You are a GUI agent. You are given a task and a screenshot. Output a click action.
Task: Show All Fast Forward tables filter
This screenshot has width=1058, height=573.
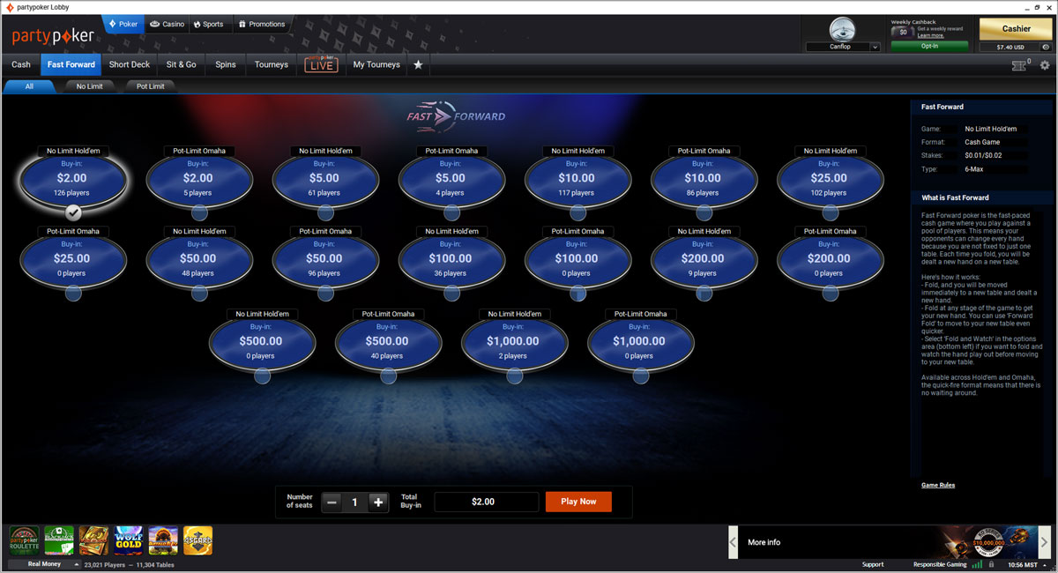click(x=29, y=86)
